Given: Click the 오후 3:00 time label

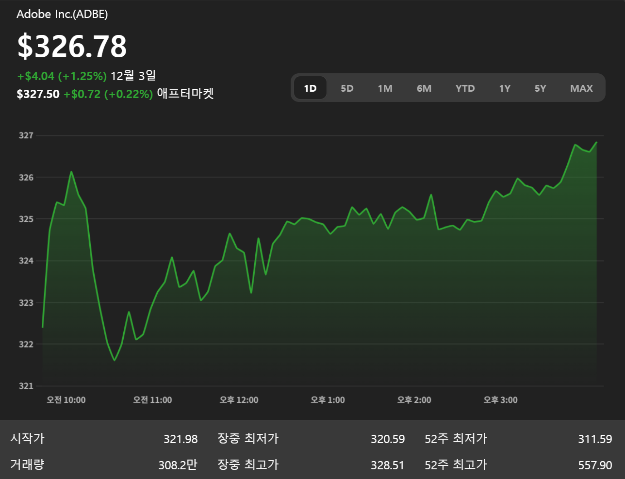Looking at the screenshot, I should click(x=500, y=400).
